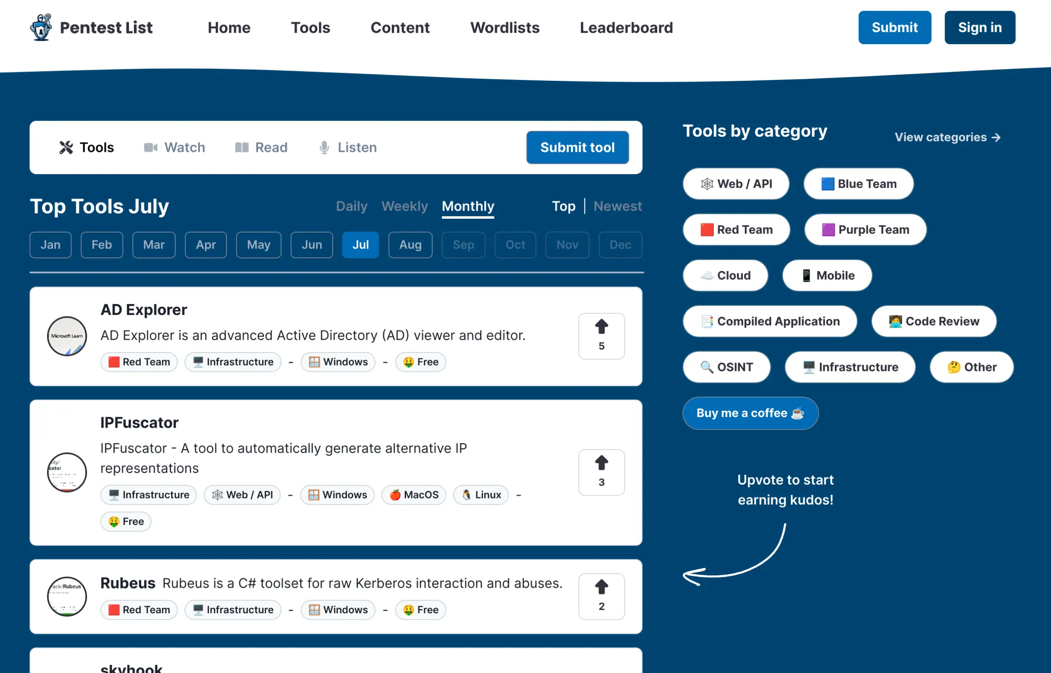Select the Tools tab with wrench icon
Screen dimensions: 1051x673
click(87, 147)
